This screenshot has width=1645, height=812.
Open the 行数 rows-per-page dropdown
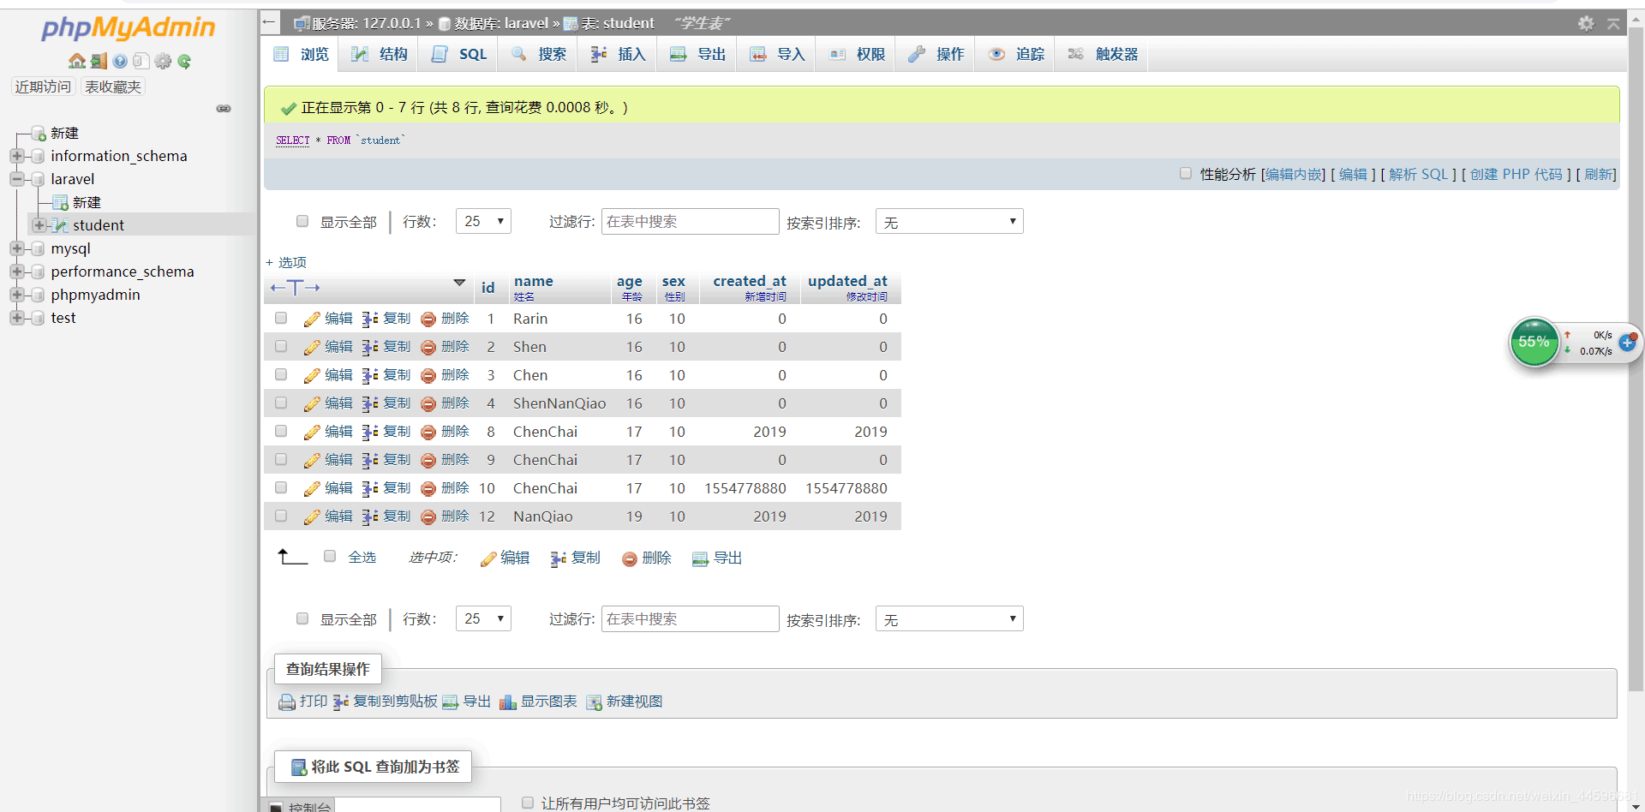(x=483, y=220)
